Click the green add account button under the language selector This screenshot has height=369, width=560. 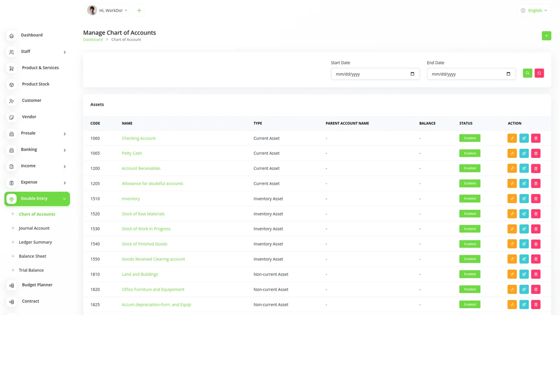[x=546, y=36]
